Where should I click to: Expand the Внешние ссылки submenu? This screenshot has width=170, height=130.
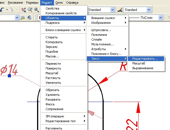tap(107, 18)
